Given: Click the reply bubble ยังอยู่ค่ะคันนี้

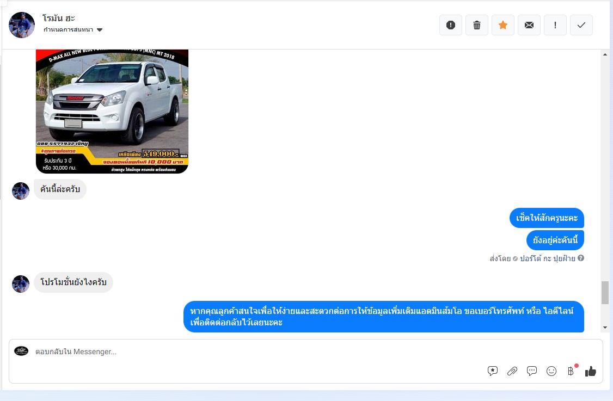Looking at the screenshot, I should 555,240.
